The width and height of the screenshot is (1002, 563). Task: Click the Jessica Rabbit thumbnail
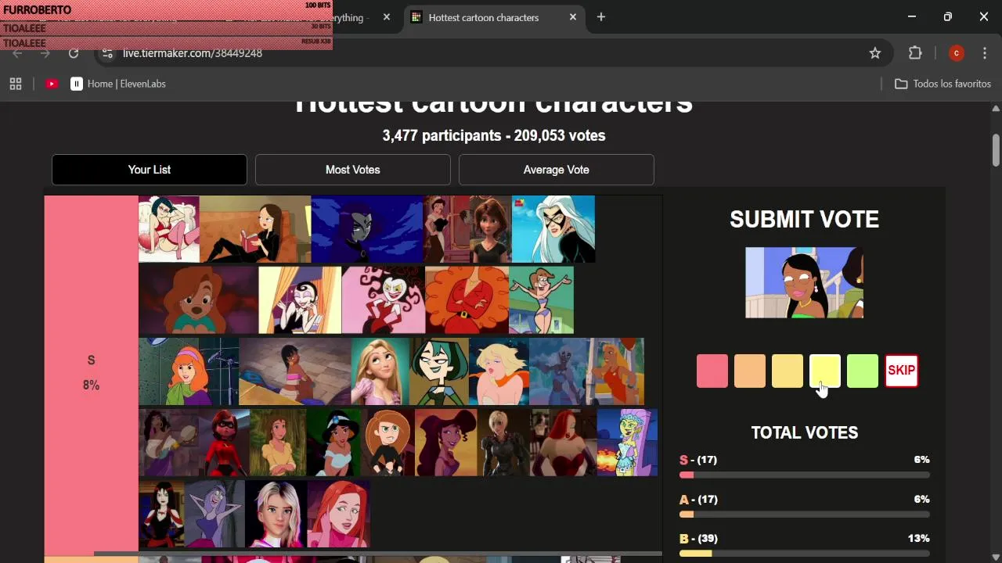564,443
